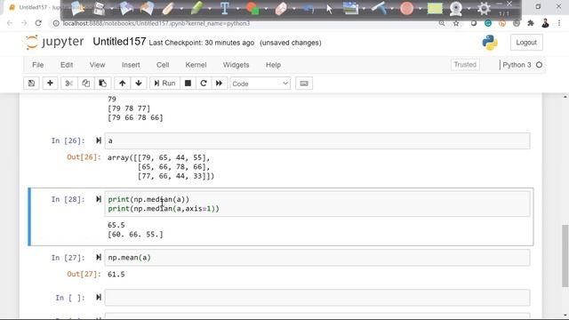
Task: Select the shapes tool in annotation toolbar
Action: point(252,8)
